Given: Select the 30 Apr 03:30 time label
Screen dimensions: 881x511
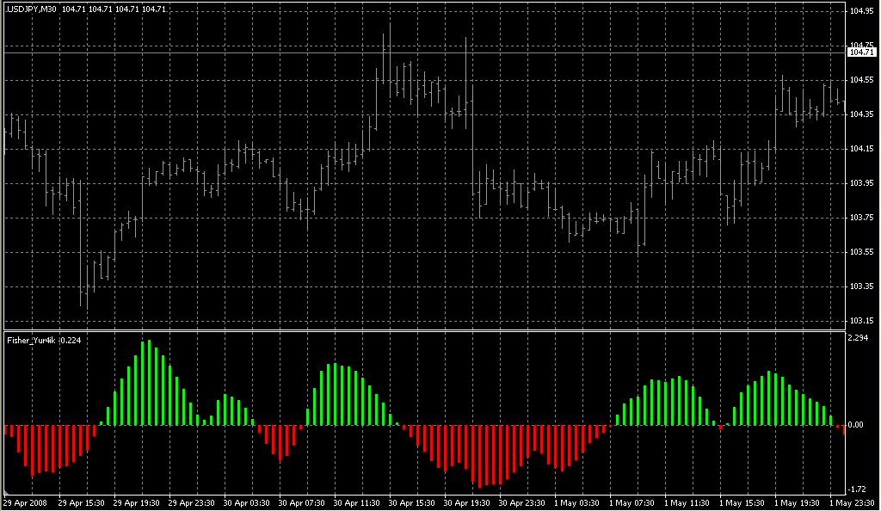Looking at the screenshot, I should (x=247, y=502).
